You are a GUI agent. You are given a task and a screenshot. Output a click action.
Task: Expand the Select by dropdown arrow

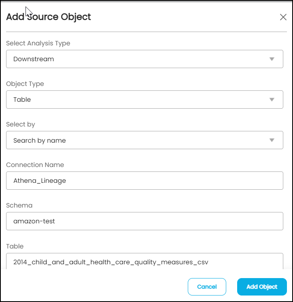pos(272,140)
